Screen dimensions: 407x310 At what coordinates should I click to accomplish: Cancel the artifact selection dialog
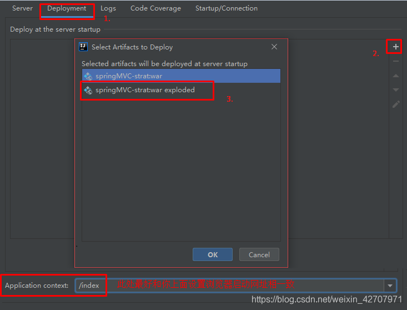(x=259, y=254)
